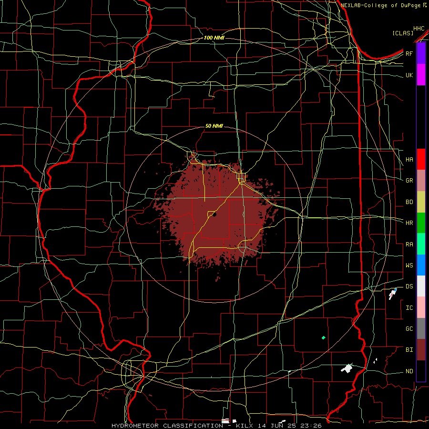Click the 'ND' legend label
The image size is (429, 429).
click(409, 371)
